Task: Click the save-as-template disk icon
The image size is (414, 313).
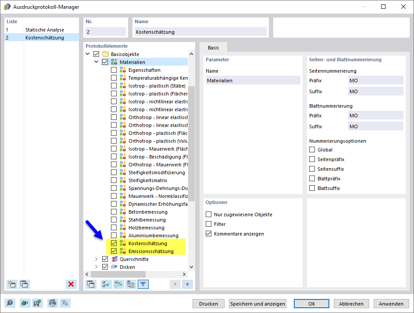Action: tap(37, 303)
